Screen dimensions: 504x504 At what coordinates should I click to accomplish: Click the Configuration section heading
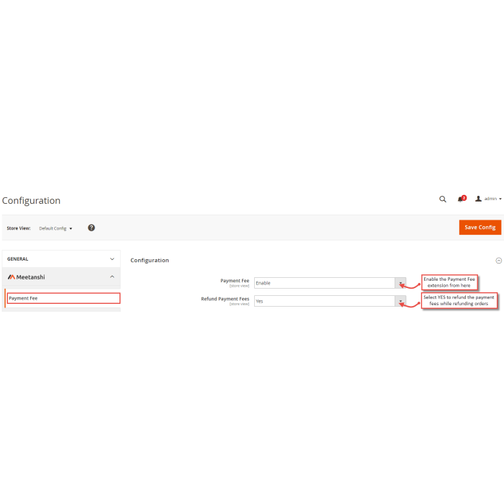[150, 261]
